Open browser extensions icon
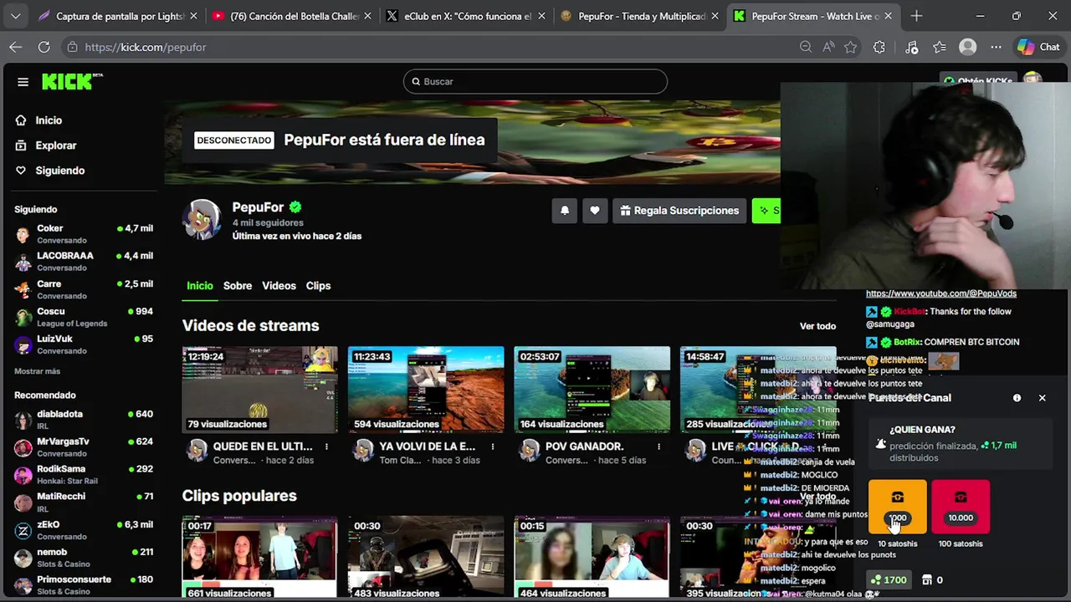The image size is (1071, 602). pos(879,47)
